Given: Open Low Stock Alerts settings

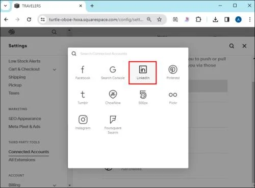Looking at the screenshot, I should click(24, 61).
